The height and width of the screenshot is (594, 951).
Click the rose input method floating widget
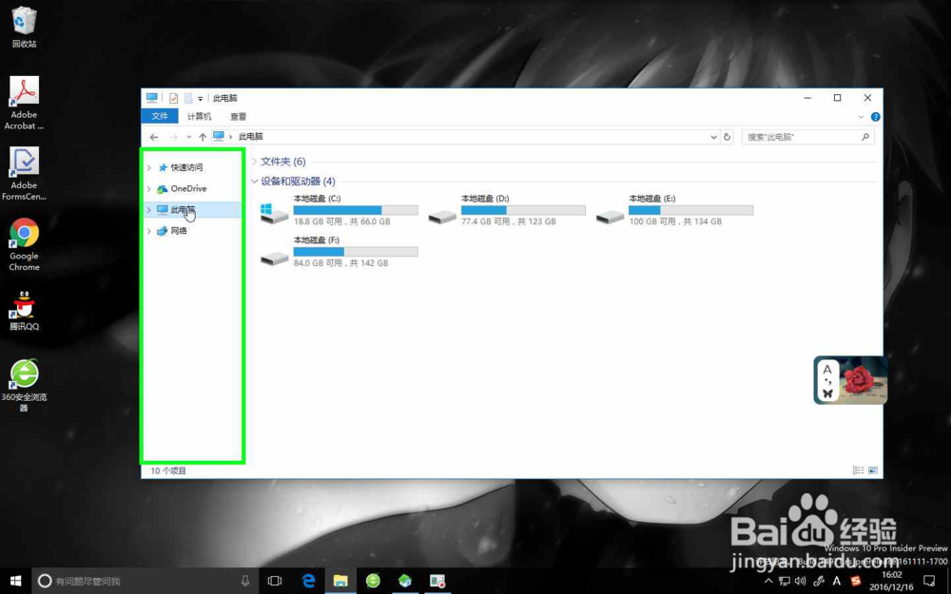(850, 380)
